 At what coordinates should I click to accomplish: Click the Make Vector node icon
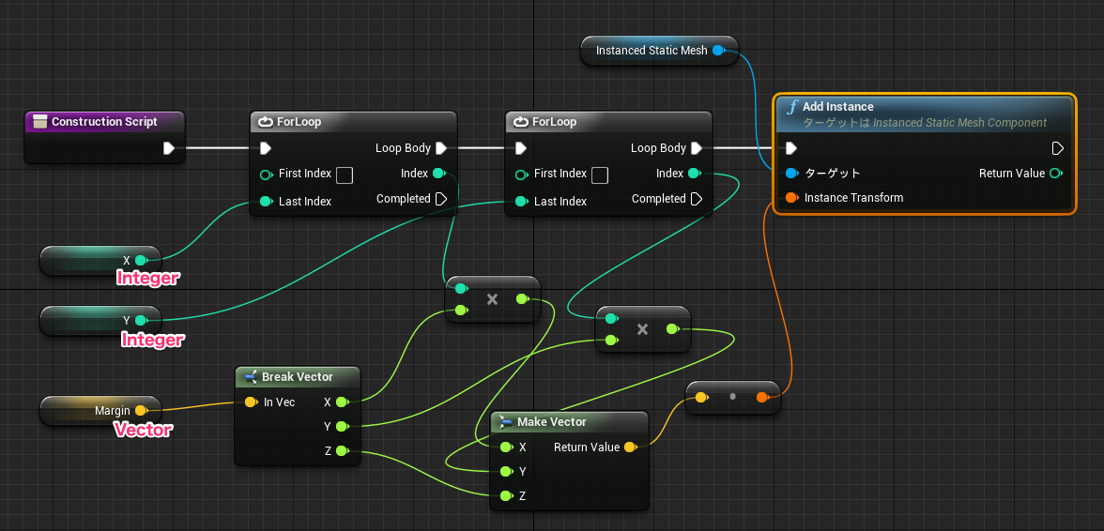pyautogui.click(x=505, y=422)
